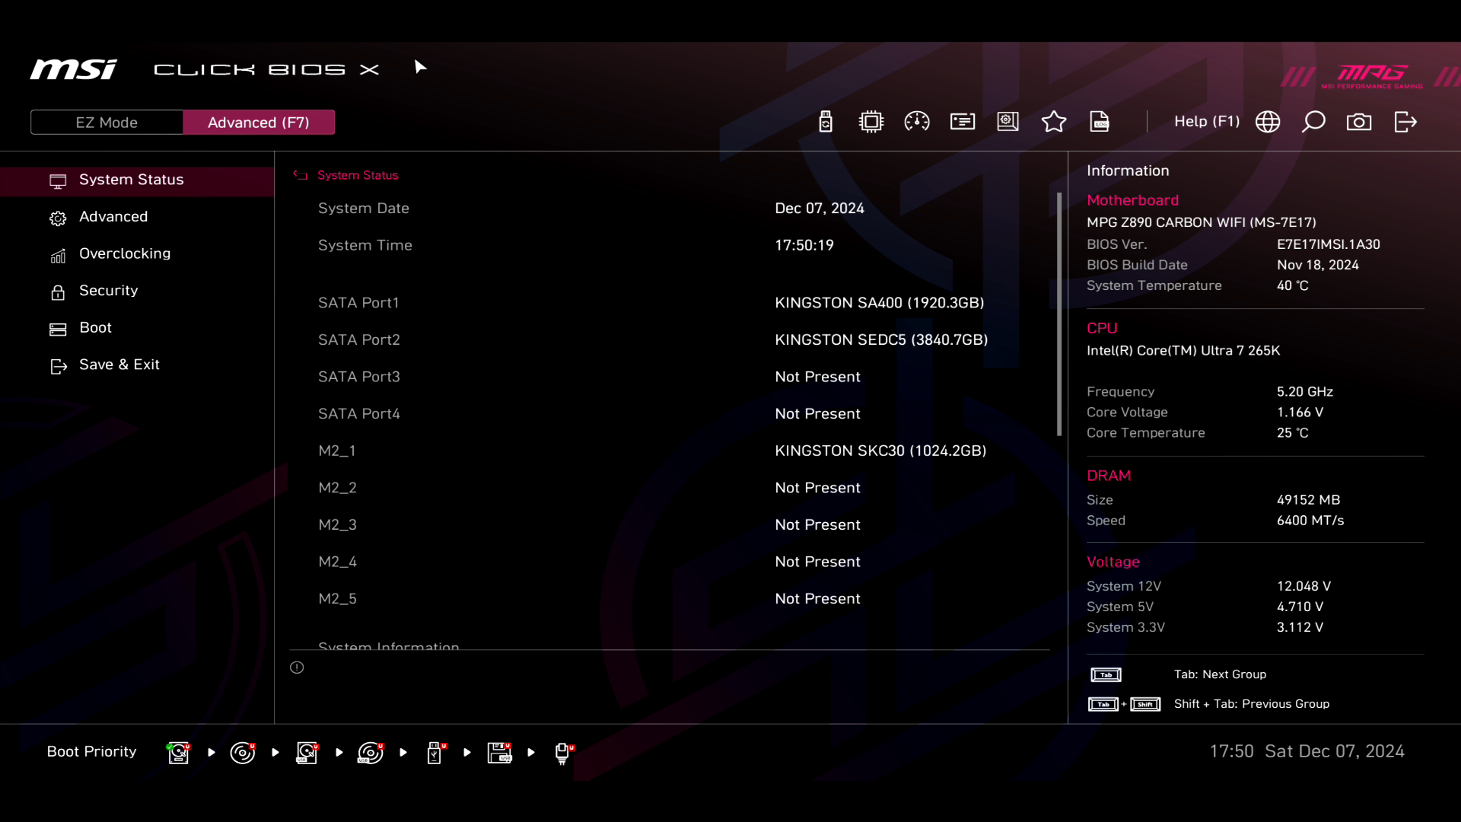Click the star Favorites icon
Image resolution: width=1461 pixels, height=822 pixels.
coord(1054,122)
